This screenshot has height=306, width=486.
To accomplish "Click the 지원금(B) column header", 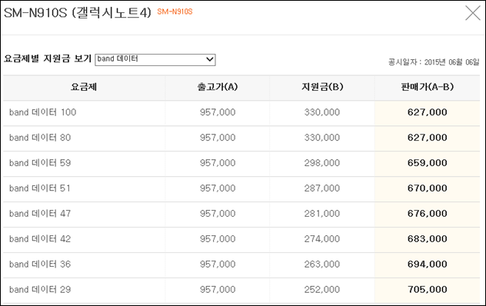I will pyautogui.click(x=322, y=87).
